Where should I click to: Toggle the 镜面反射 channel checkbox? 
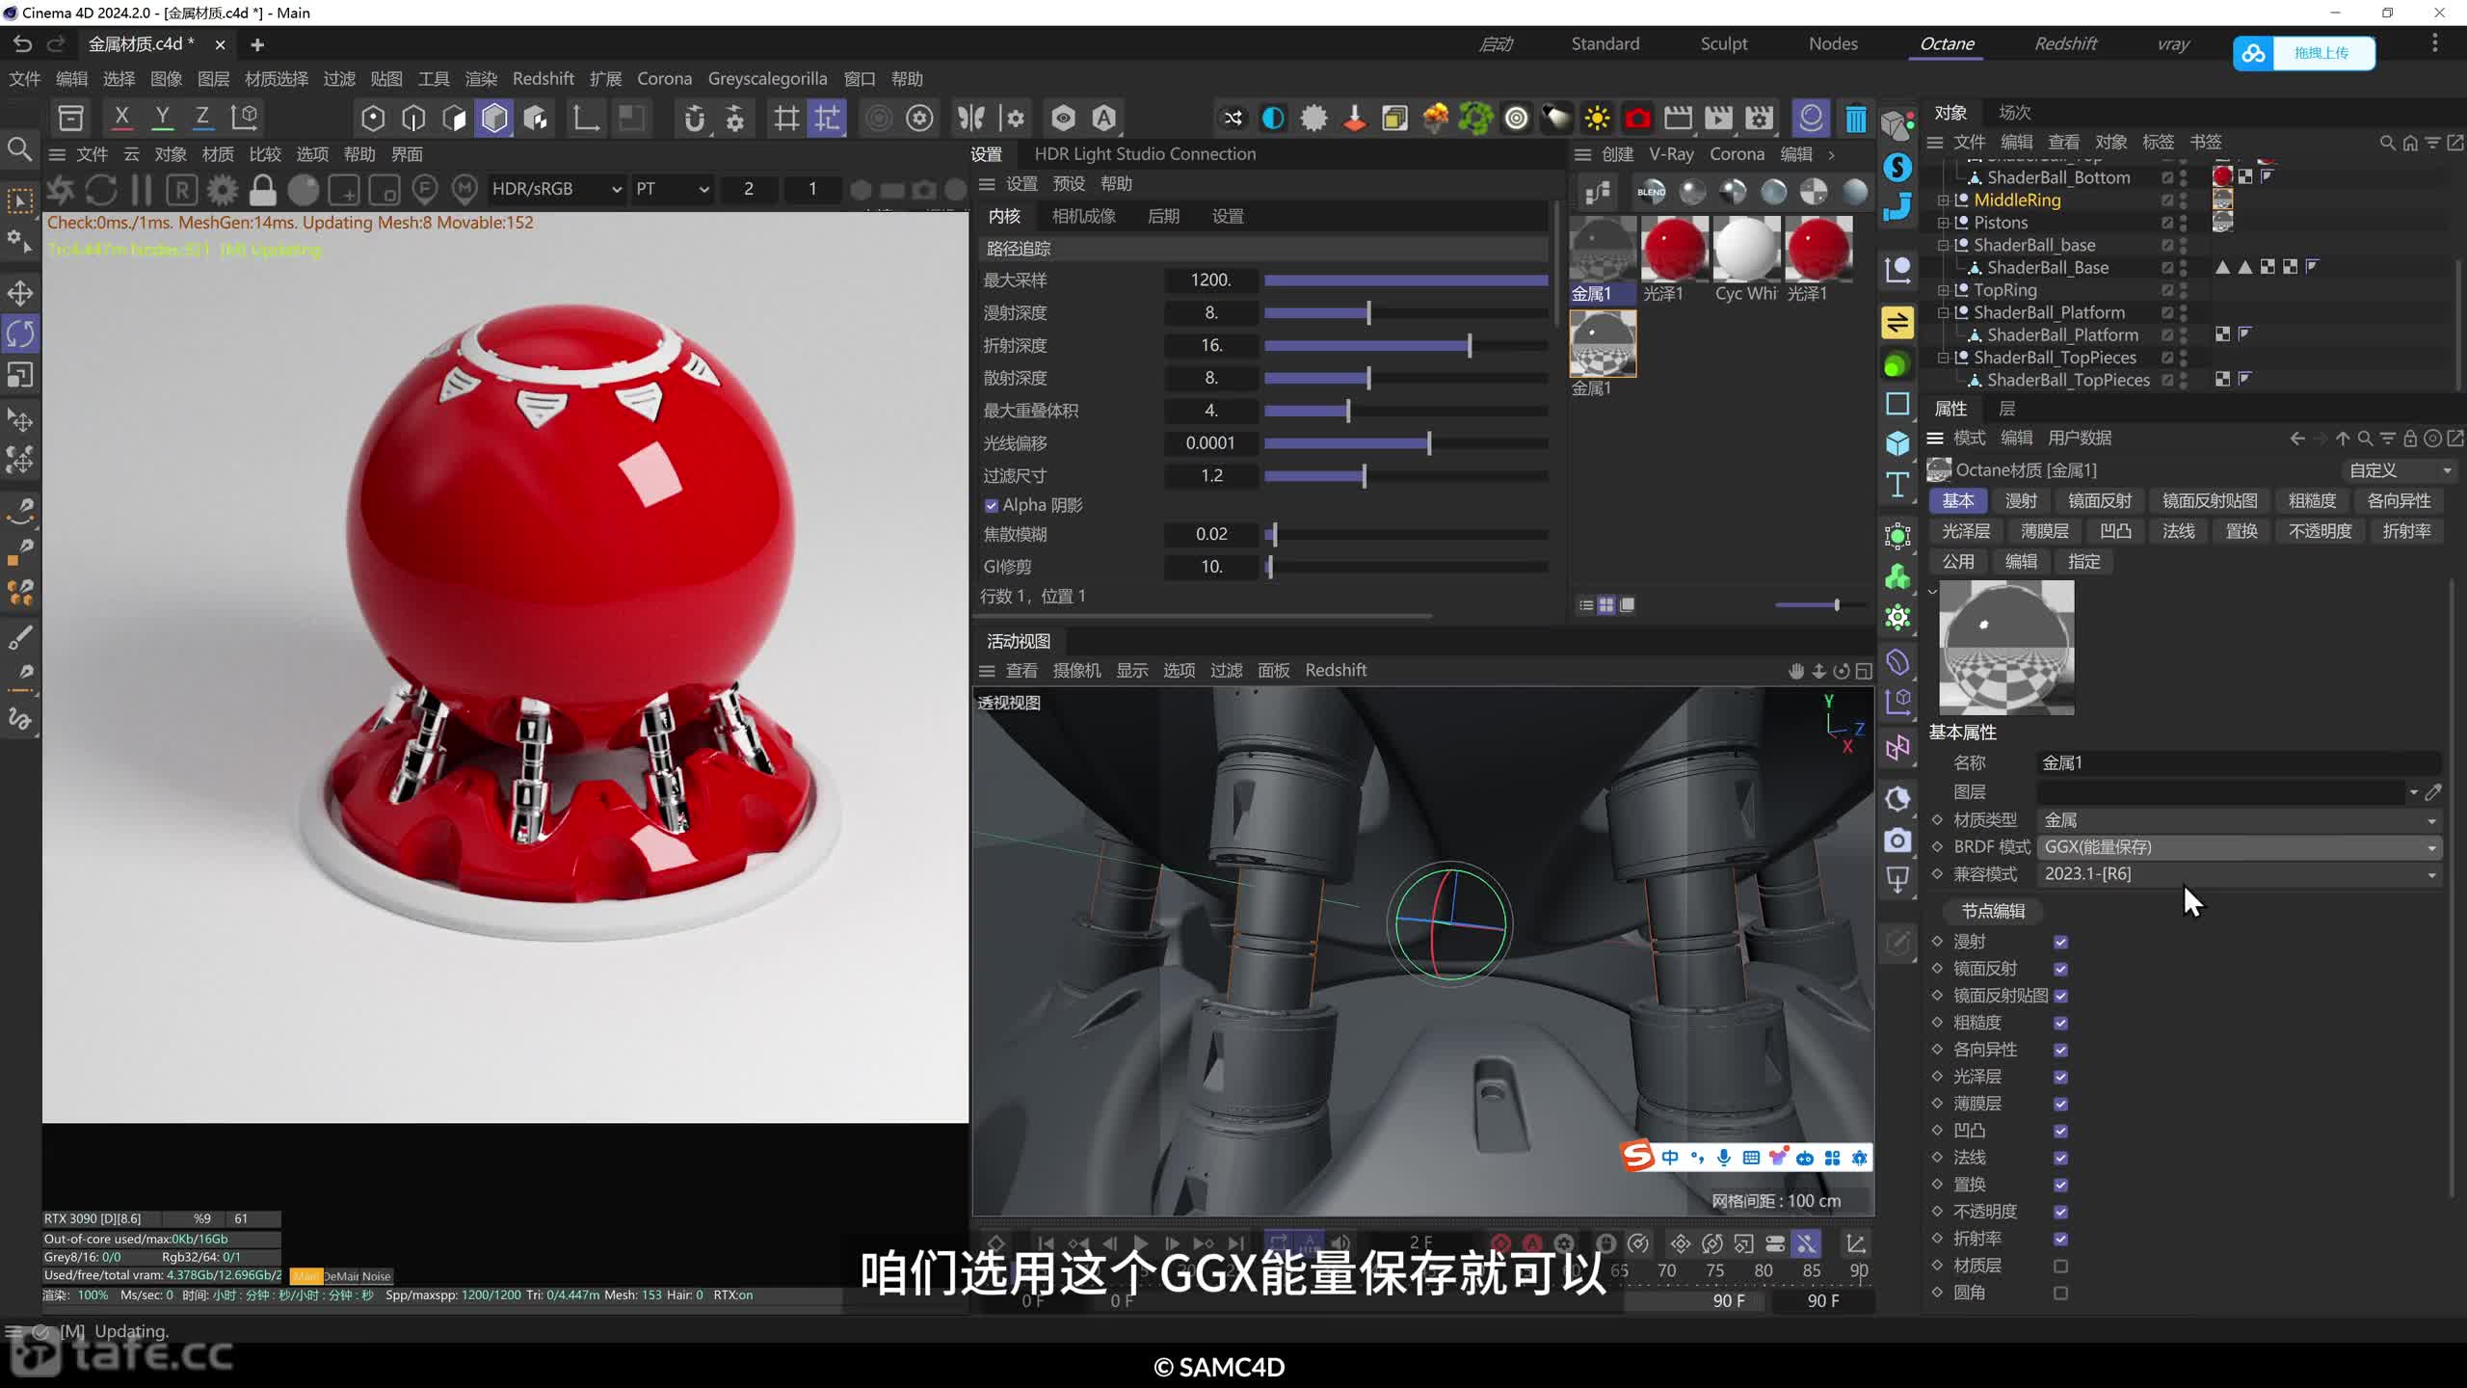pyautogui.click(x=2060, y=969)
